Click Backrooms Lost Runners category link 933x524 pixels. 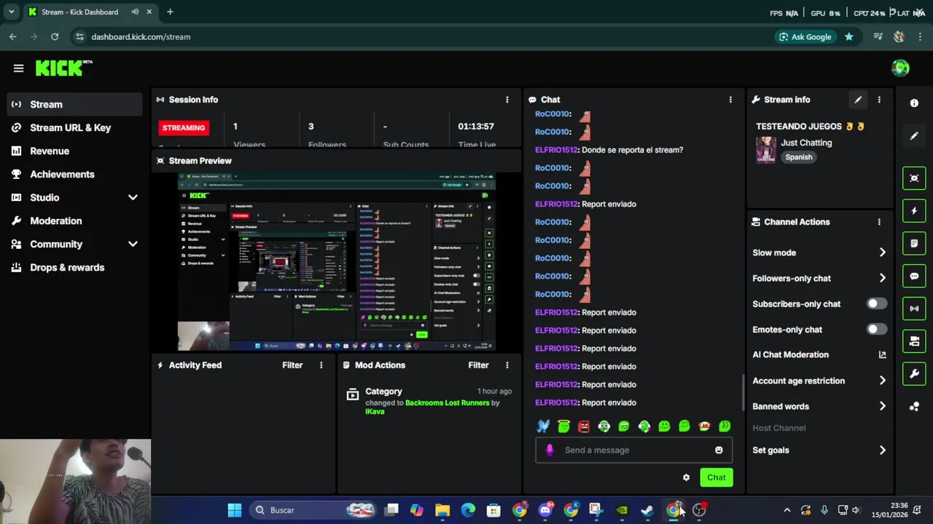[x=447, y=402]
